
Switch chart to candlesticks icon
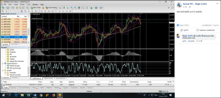[x=64, y=8]
